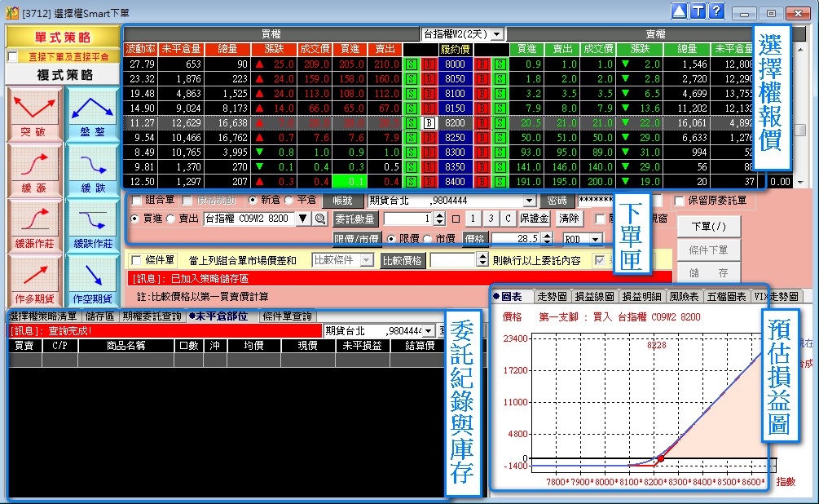Select the 盤整 consolidation strategy icon
Image resolution: width=819 pixels, height=504 pixels.
point(93,114)
